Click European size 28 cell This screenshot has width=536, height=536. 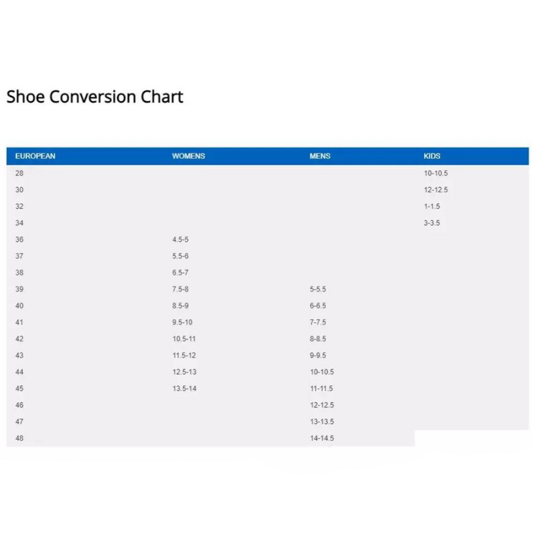pyautogui.click(x=19, y=173)
